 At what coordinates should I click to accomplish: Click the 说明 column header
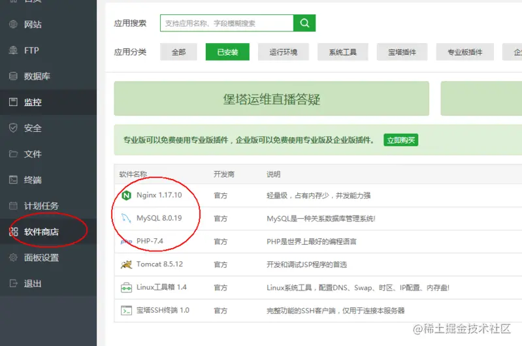[273, 174]
